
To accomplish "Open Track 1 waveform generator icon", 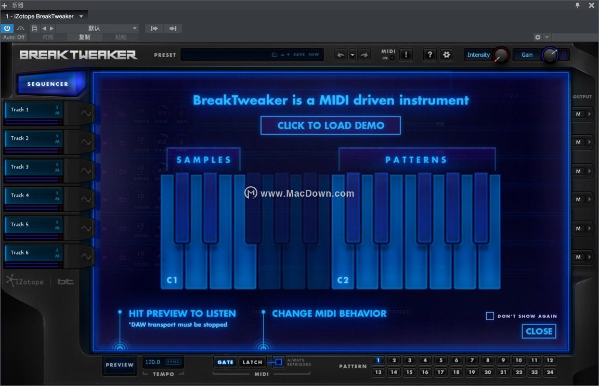I will tap(86, 113).
